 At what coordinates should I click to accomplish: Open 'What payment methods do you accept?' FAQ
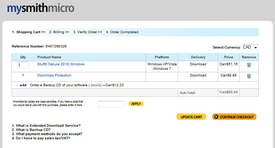pos(47,134)
